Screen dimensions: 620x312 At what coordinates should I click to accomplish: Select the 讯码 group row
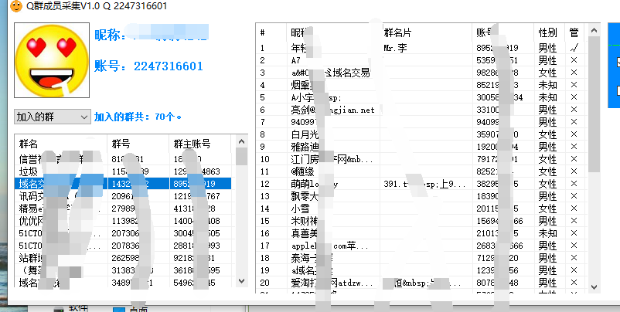123,196
